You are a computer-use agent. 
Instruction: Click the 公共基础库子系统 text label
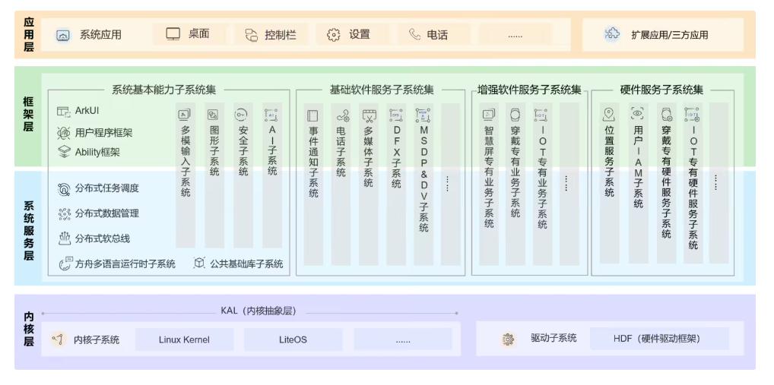point(246,264)
